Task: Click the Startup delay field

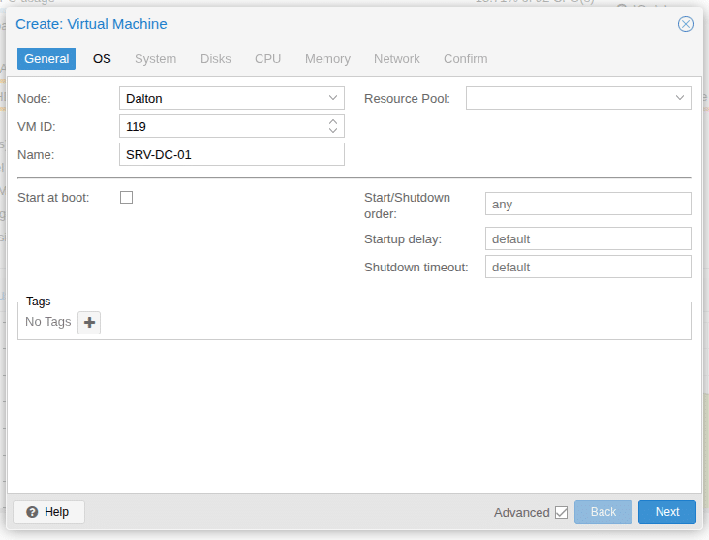Action: point(587,238)
